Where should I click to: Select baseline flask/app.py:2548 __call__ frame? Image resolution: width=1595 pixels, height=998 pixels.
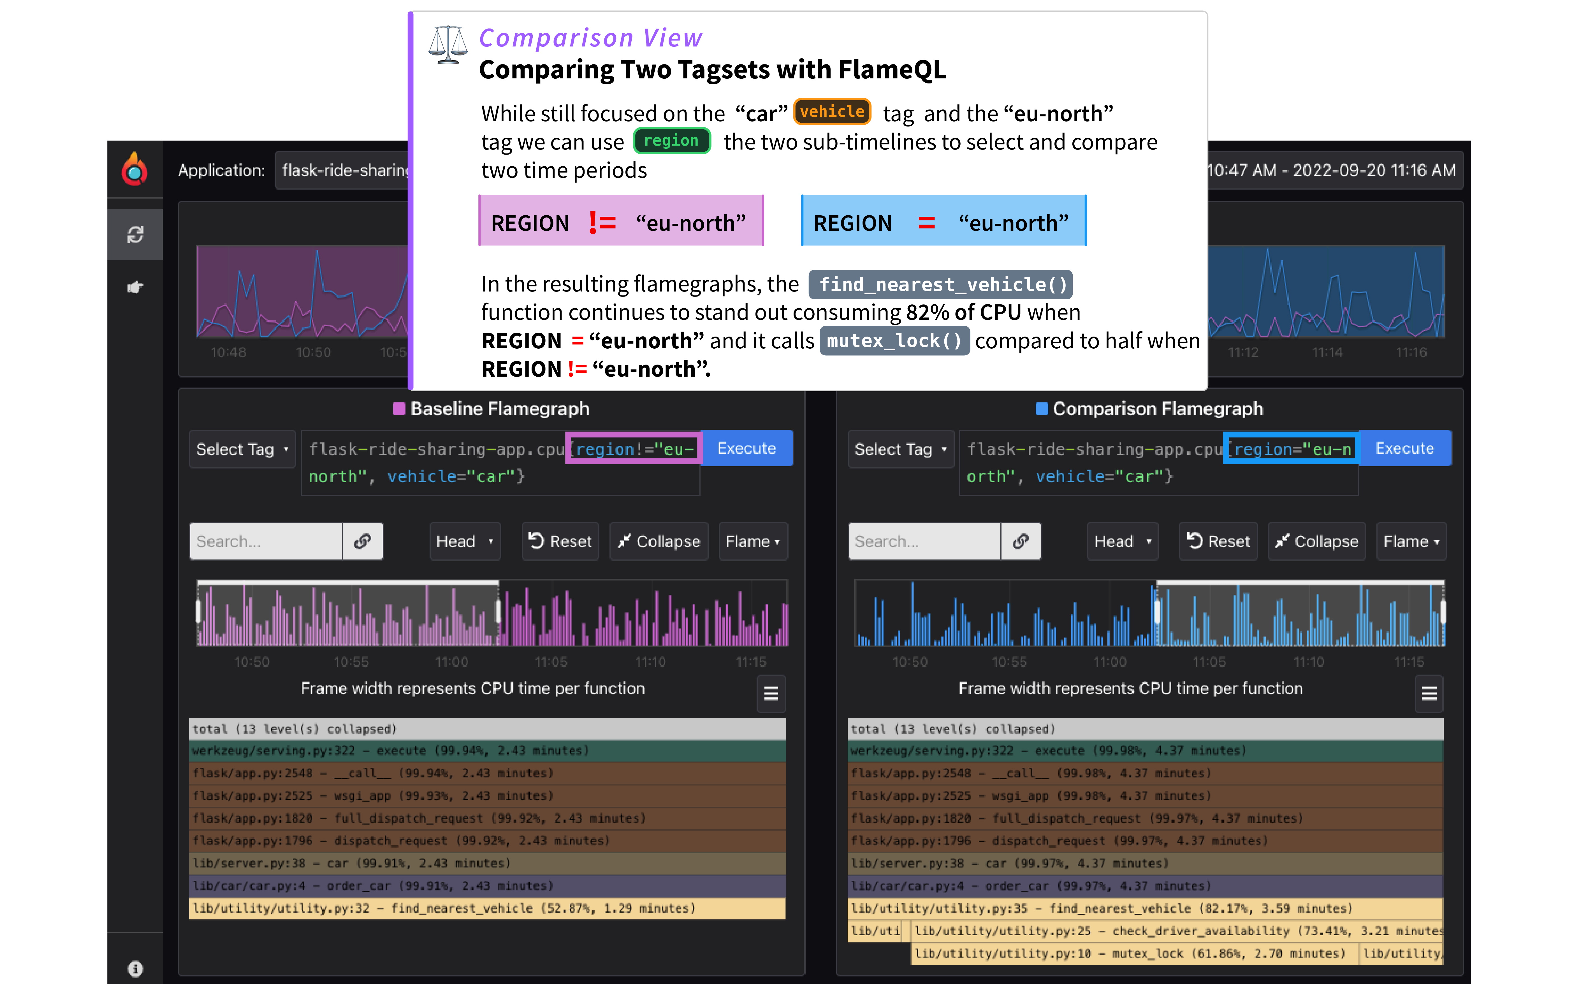487,774
